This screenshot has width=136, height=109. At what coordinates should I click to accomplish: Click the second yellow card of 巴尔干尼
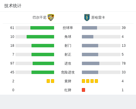tap(52, 81)
